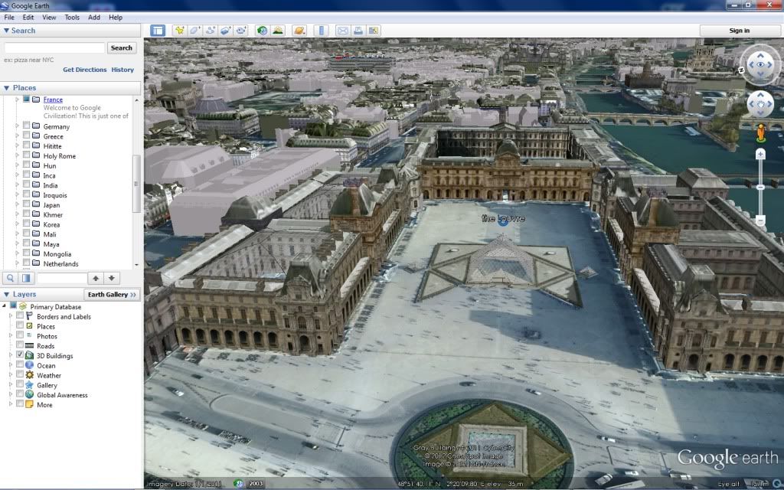
Task: Enable the Photos layer checkbox
Action: pyautogui.click(x=20, y=335)
